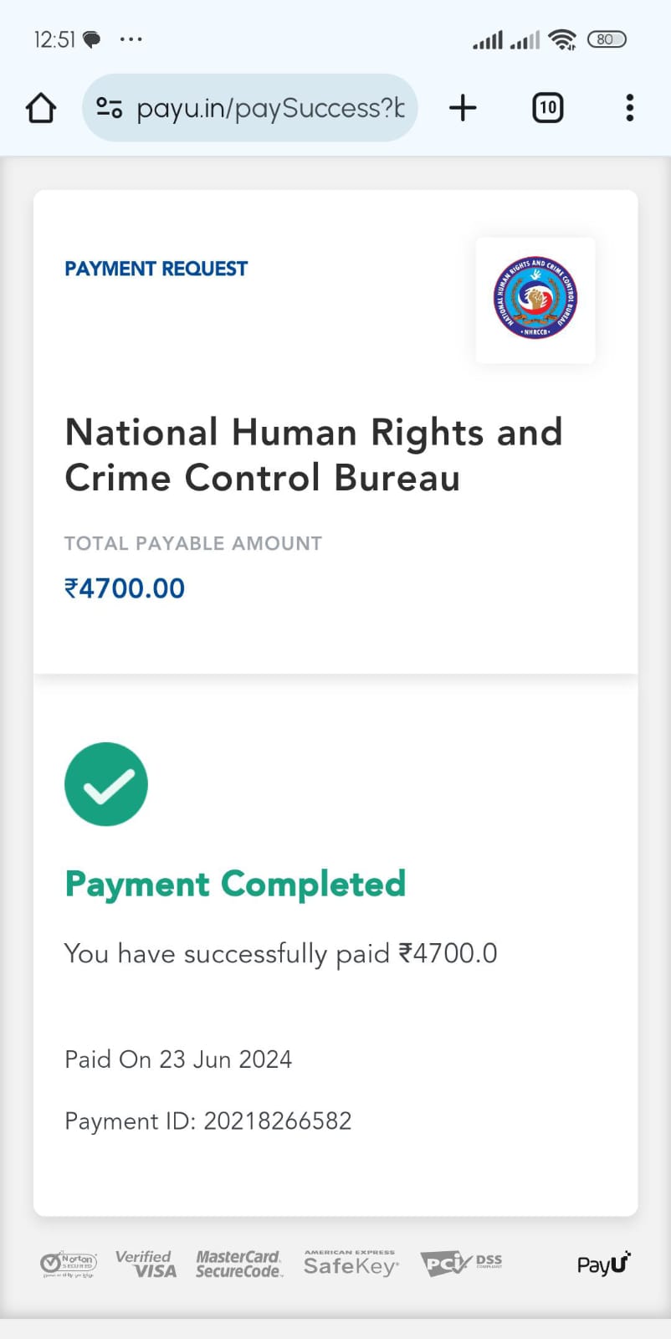Tap the payu.in URL address bar
Screen dimensions: 671x1339
click(269, 108)
